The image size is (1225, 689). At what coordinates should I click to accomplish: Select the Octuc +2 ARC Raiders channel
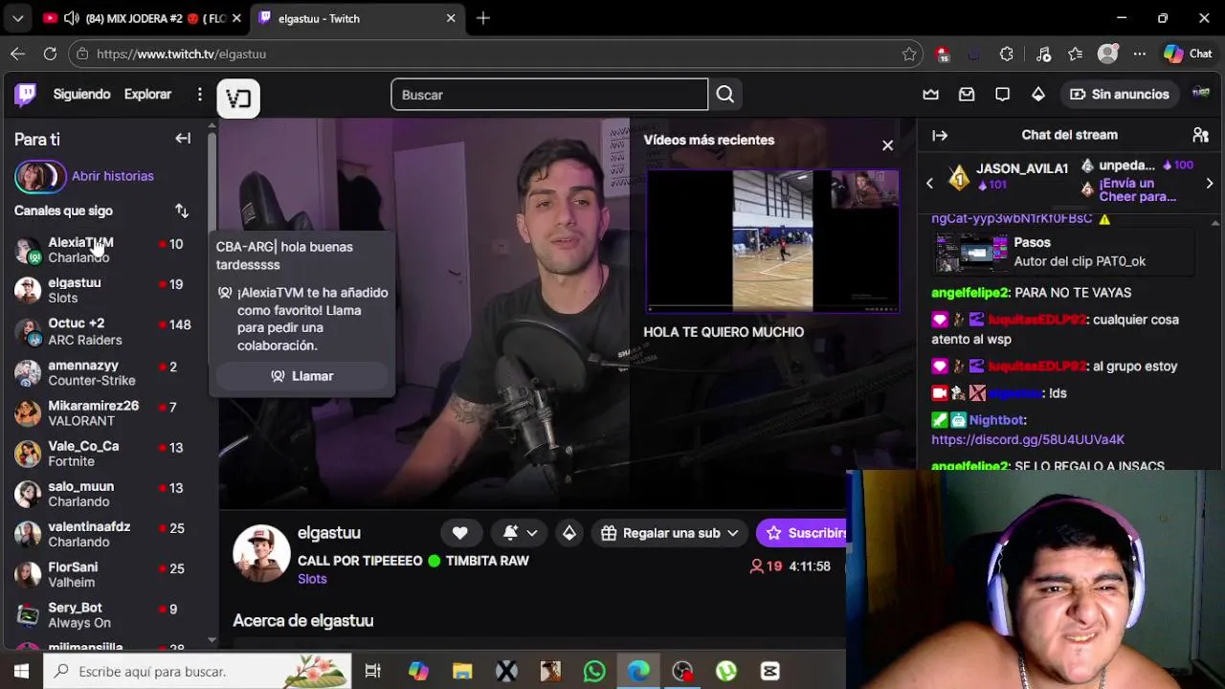103,331
